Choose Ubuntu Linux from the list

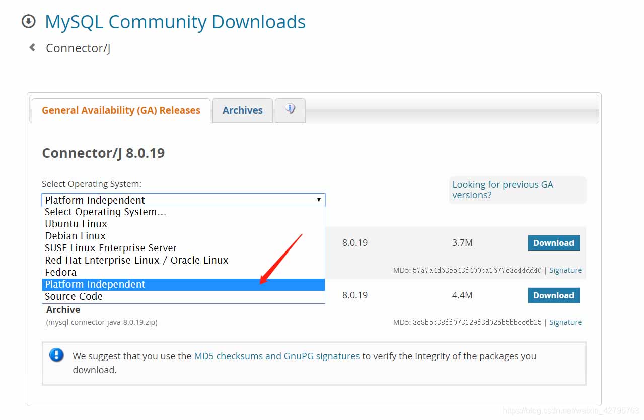coord(76,224)
